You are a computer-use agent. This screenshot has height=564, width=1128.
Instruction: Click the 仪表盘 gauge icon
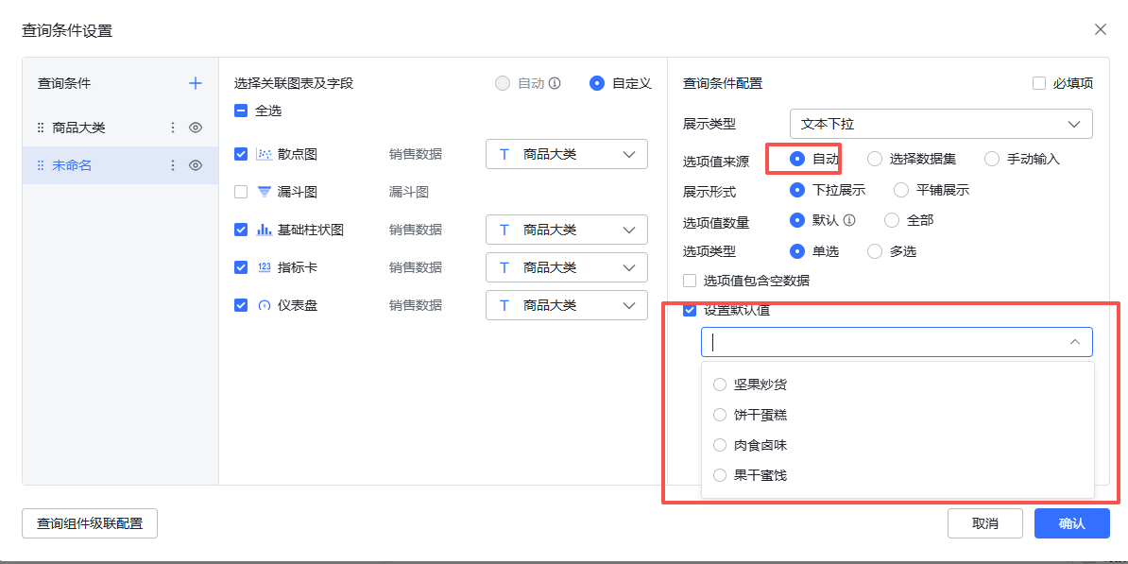tap(264, 306)
